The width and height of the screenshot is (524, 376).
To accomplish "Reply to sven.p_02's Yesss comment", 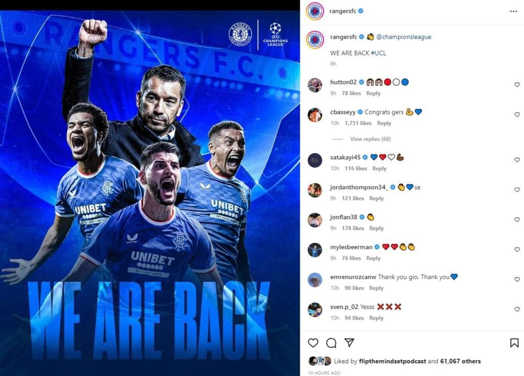I will tap(376, 318).
